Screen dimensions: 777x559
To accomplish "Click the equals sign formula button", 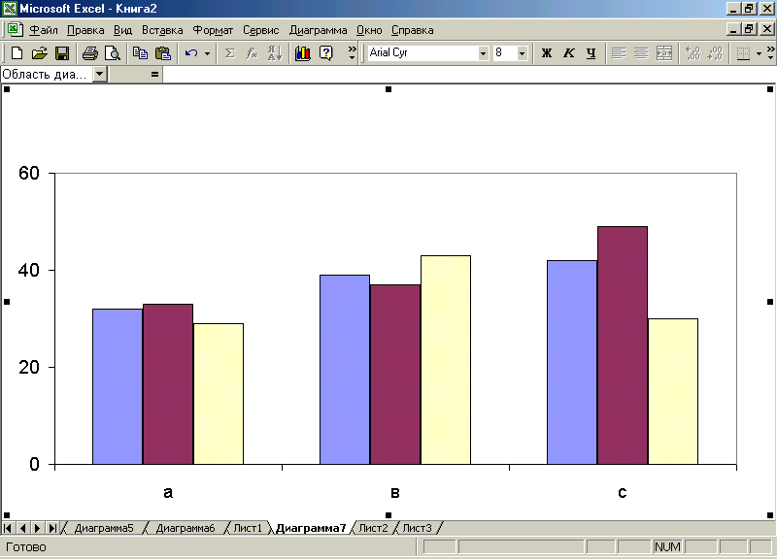I will [155, 75].
